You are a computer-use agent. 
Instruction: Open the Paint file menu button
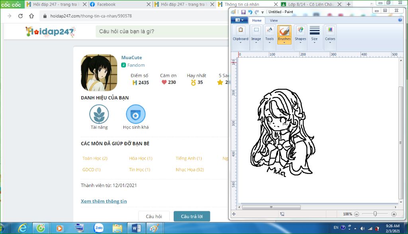[239, 20]
